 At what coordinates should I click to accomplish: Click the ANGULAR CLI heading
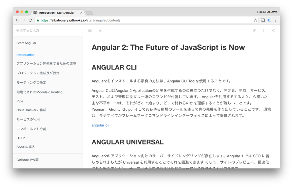(x=114, y=67)
